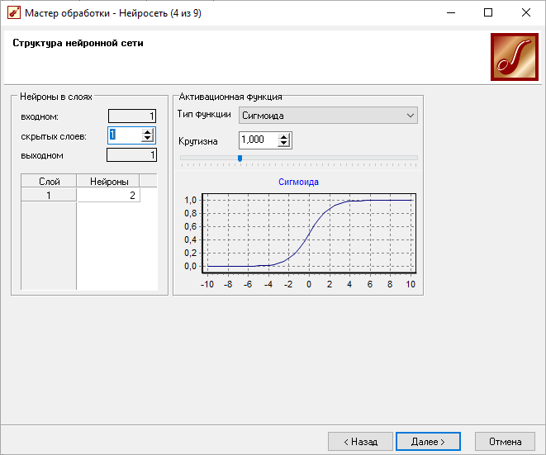Click the app icon in the title bar
Image resolution: width=546 pixels, height=455 pixels.
point(14,13)
